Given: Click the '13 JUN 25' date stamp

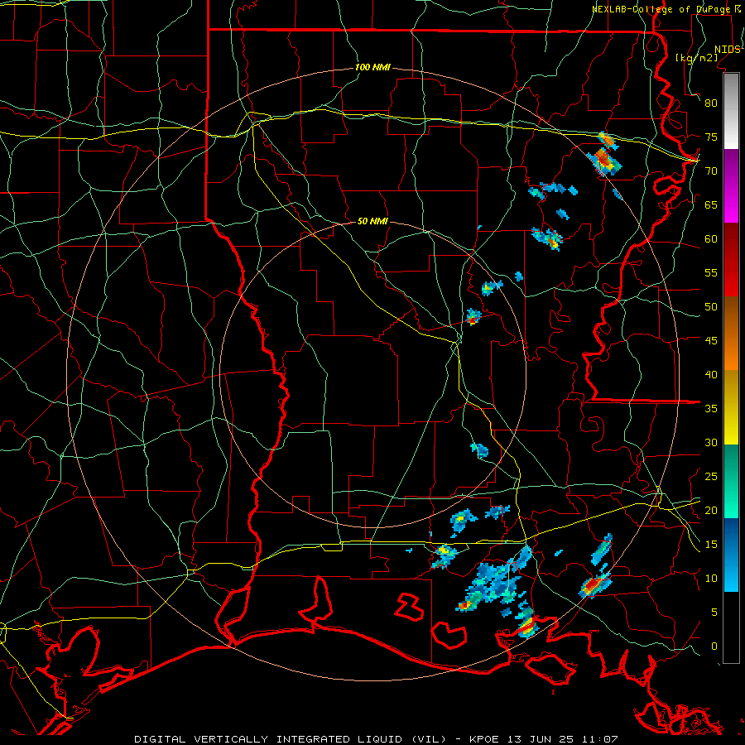Looking at the screenshot, I should (541, 739).
